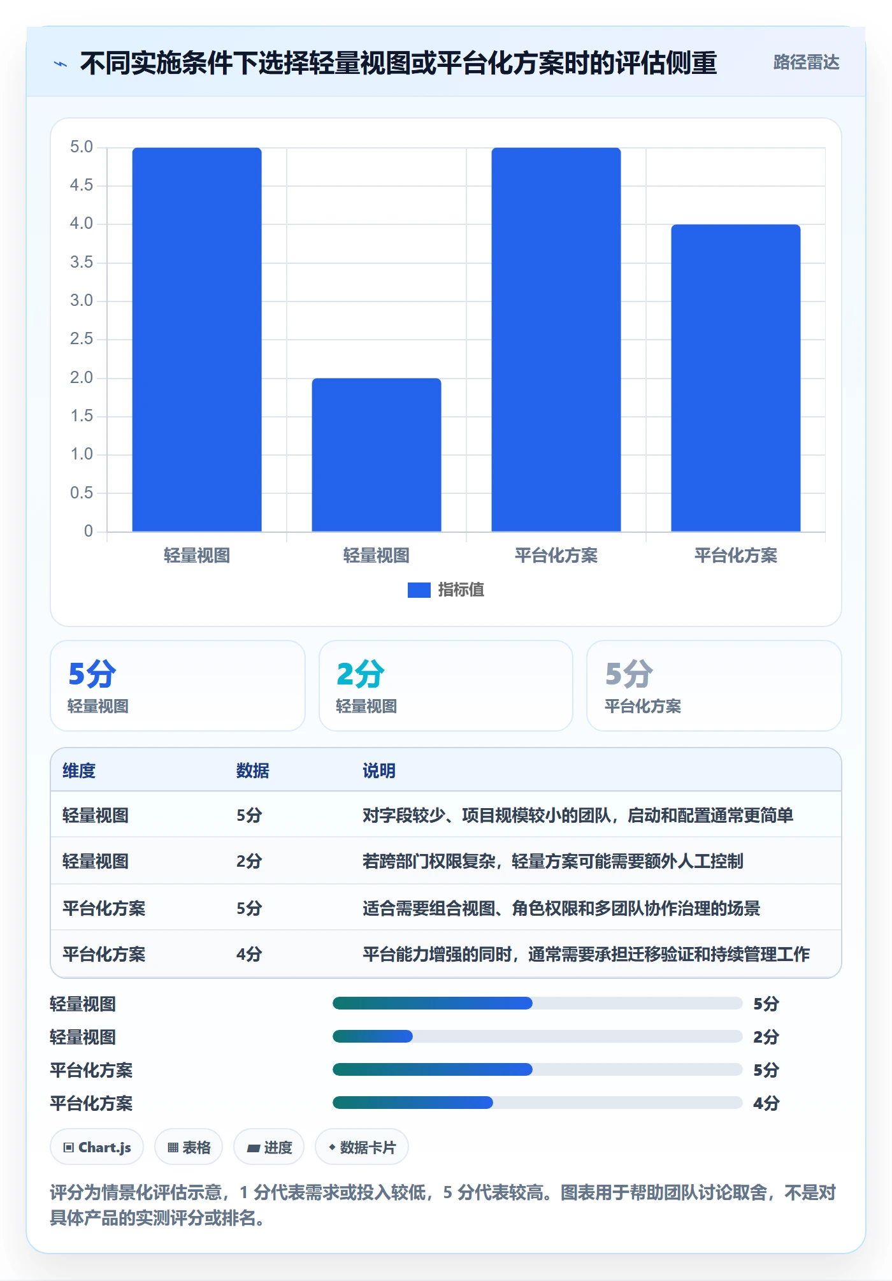Click the table row about 字段较少
This screenshot has height=1281, width=892.
446,815
